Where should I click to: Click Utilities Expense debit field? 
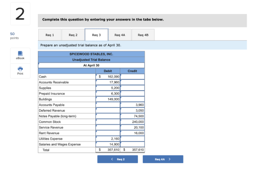click(x=108, y=139)
